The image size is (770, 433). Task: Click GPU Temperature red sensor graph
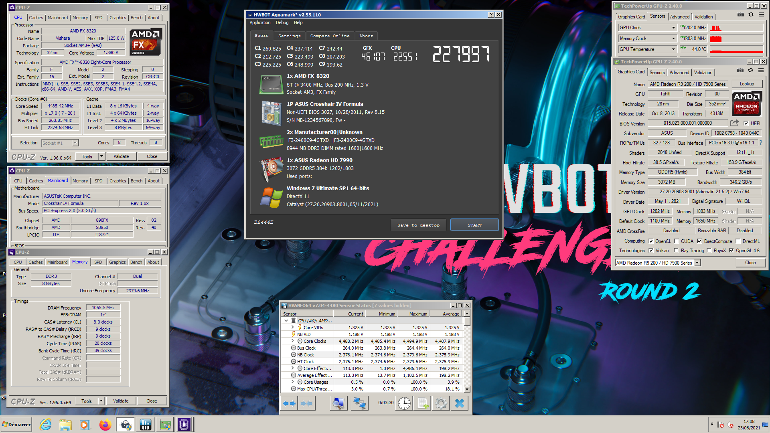click(x=736, y=49)
